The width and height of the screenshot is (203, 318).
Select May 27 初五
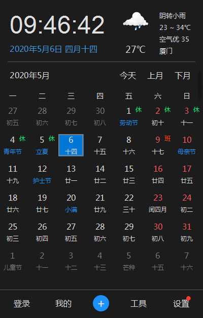tap(71, 232)
